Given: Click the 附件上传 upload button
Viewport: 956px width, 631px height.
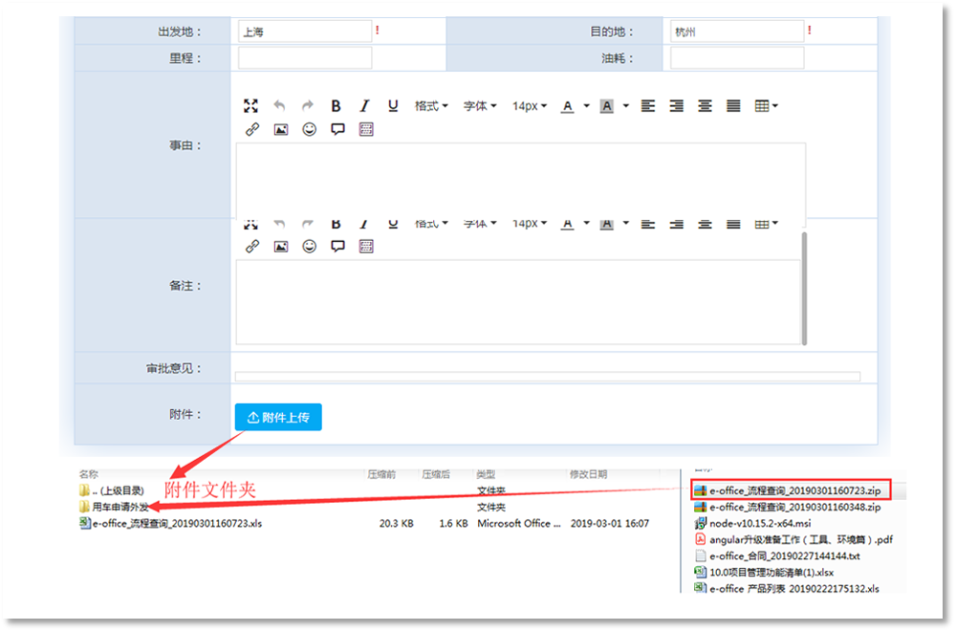Looking at the screenshot, I should click(x=278, y=417).
